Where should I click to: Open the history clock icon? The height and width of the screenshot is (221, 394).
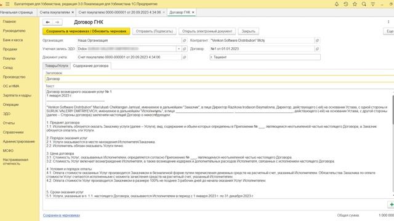[346, 4]
